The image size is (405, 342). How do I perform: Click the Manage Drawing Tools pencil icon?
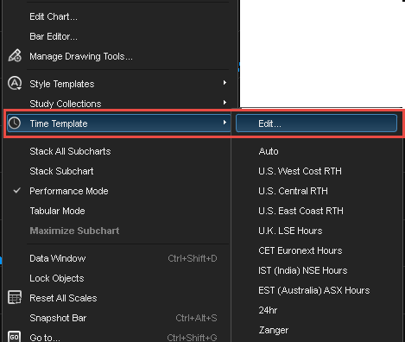pos(15,55)
